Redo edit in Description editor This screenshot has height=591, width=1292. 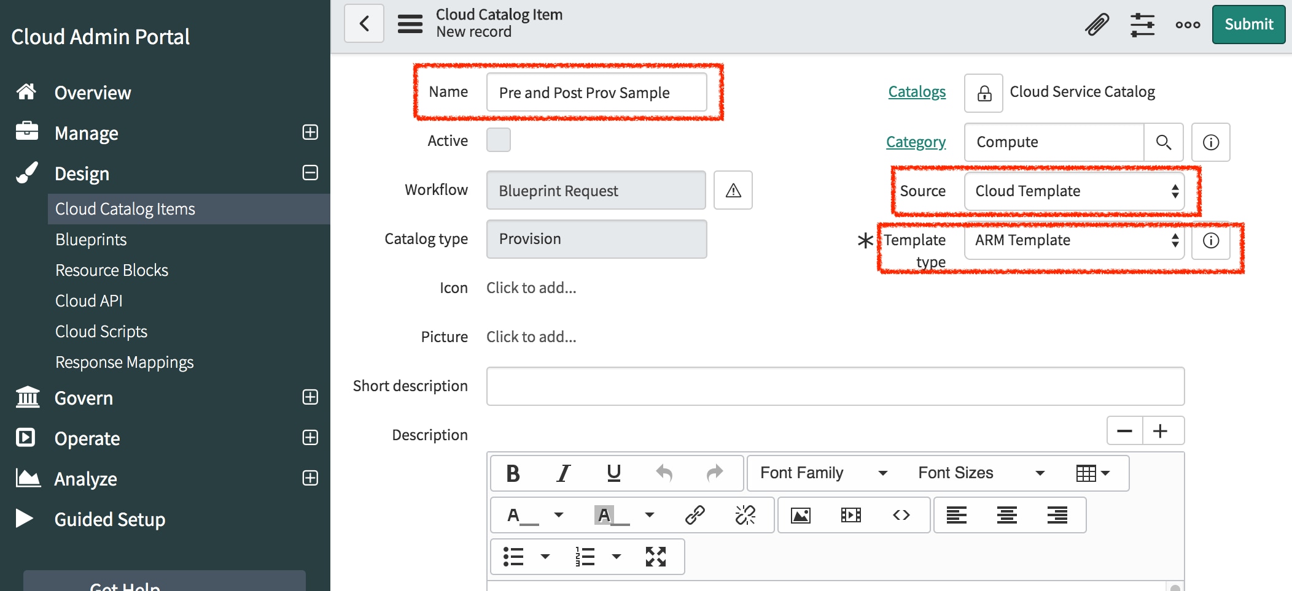coord(714,473)
